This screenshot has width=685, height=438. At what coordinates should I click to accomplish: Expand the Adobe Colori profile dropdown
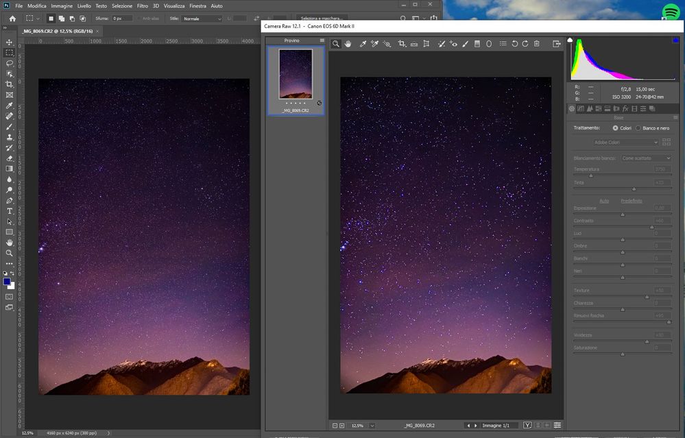point(625,143)
